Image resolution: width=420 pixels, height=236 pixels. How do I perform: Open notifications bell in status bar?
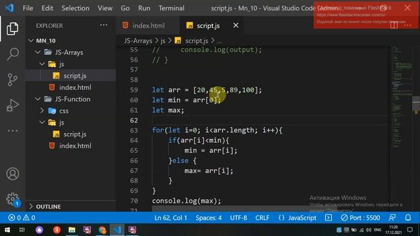408,218
